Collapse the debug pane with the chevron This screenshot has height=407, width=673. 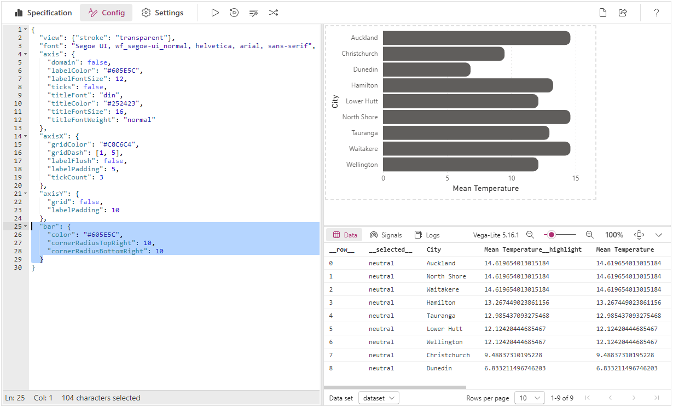click(x=659, y=235)
